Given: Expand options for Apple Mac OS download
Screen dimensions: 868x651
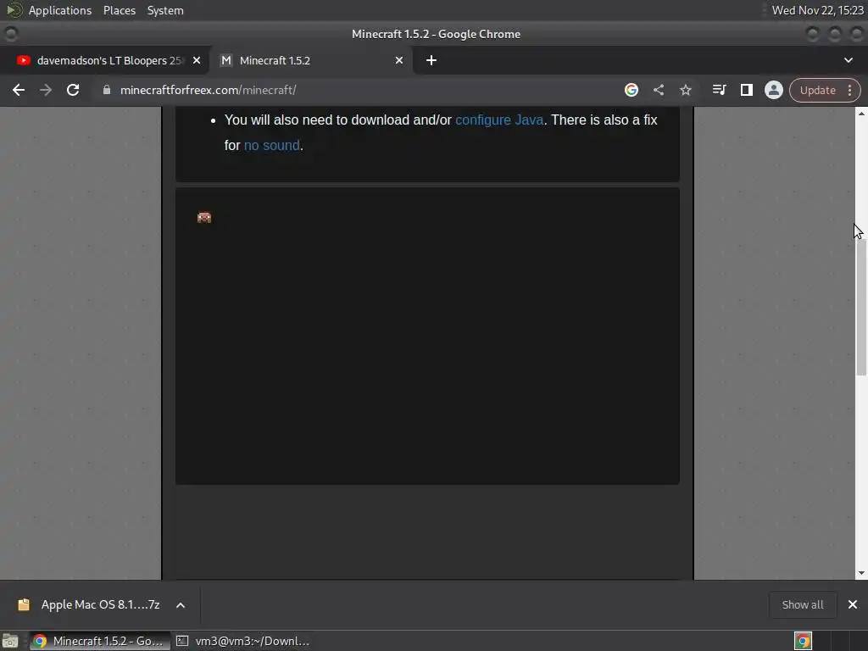Looking at the screenshot, I should point(181,605).
